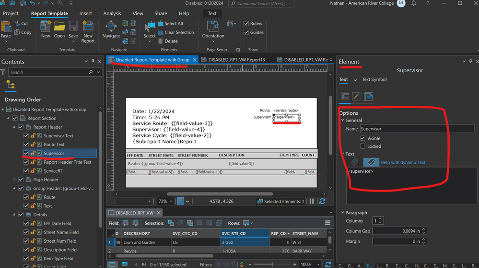Click Delete in Elements group

click(x=168, y=41)
